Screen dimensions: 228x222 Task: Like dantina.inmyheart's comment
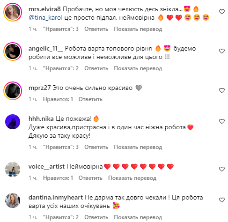tap(222, 200)
